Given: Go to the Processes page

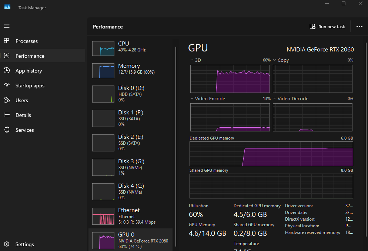Looking at the screenshot, I should [43, 41].
